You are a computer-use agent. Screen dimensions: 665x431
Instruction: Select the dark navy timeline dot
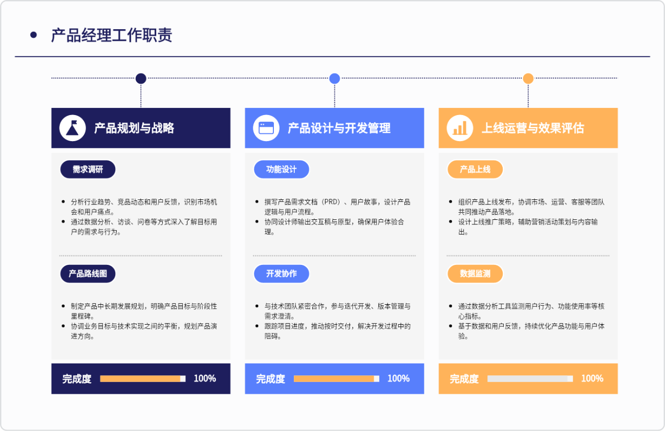[x=141, y=78]
